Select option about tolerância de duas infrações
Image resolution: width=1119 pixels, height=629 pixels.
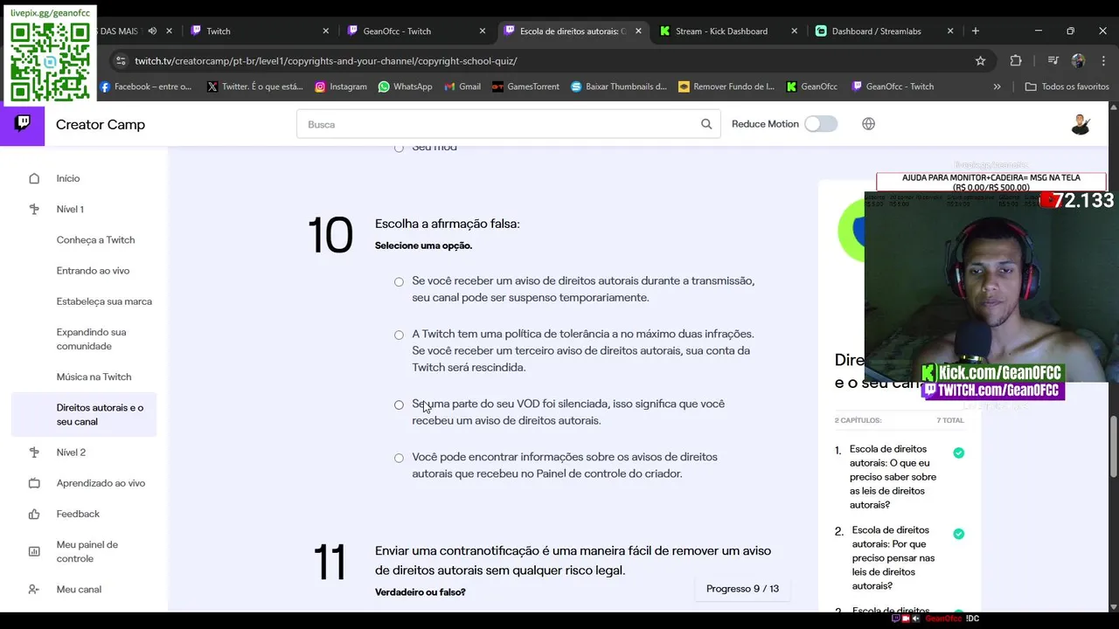[399, 335]
